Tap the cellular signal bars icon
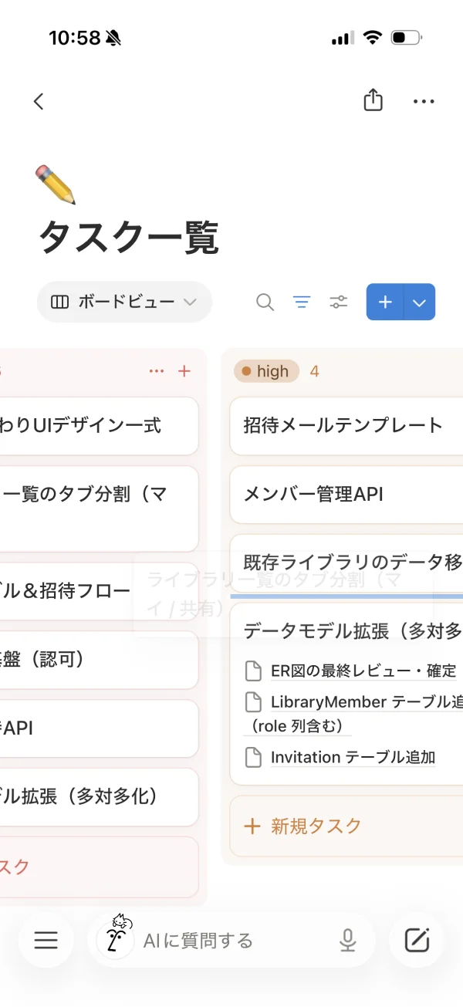The width and height of the screenshot is (463, 1007). pos(342,38)
